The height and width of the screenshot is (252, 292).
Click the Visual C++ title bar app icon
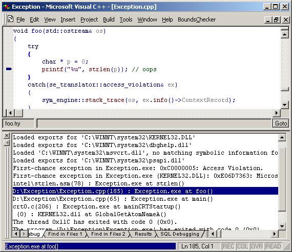(x=7, y=7)
